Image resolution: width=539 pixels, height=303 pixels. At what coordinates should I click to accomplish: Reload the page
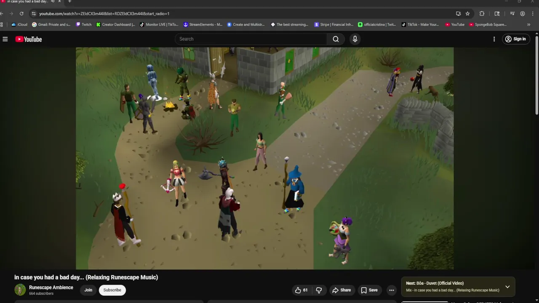(21, 13)
